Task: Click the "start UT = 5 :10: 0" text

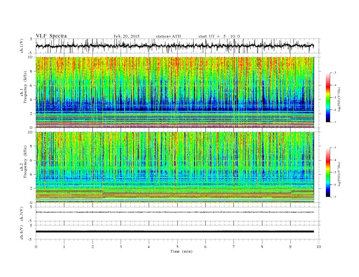Action: pyautogui.click(x=219, y=36)
